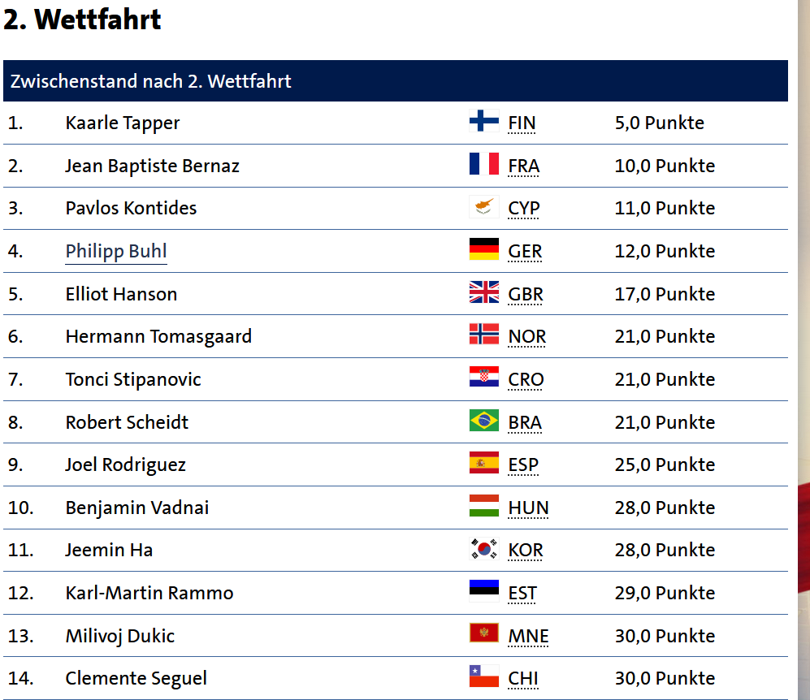810x700 pixels.
Task: Click the EST country abbreviation
Action: (522, 593)
